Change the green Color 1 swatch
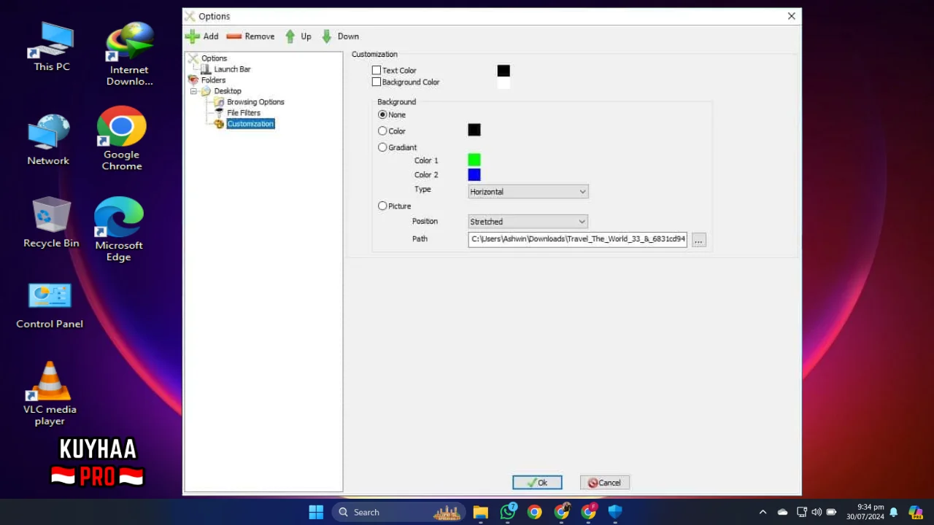 pyautogui.click(x=474, y=160)
